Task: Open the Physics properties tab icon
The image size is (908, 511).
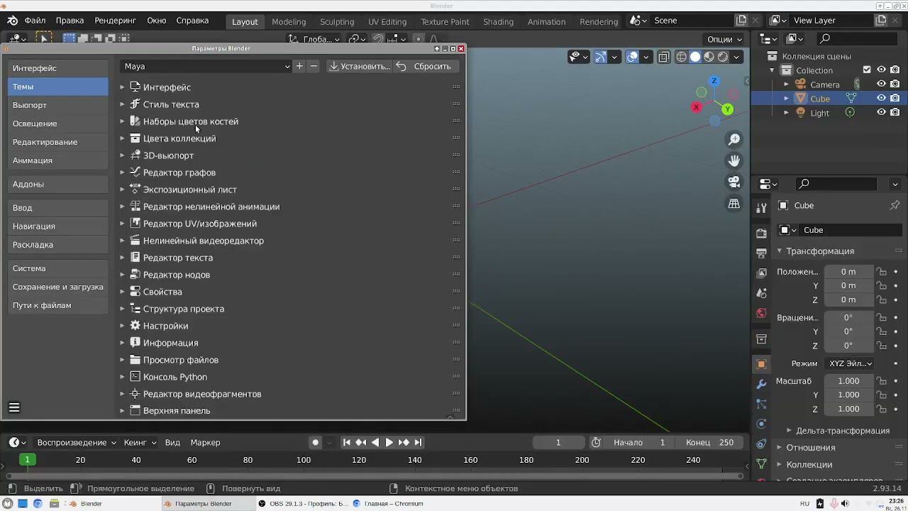Action: pyautogui.click(x=761, y=424)
